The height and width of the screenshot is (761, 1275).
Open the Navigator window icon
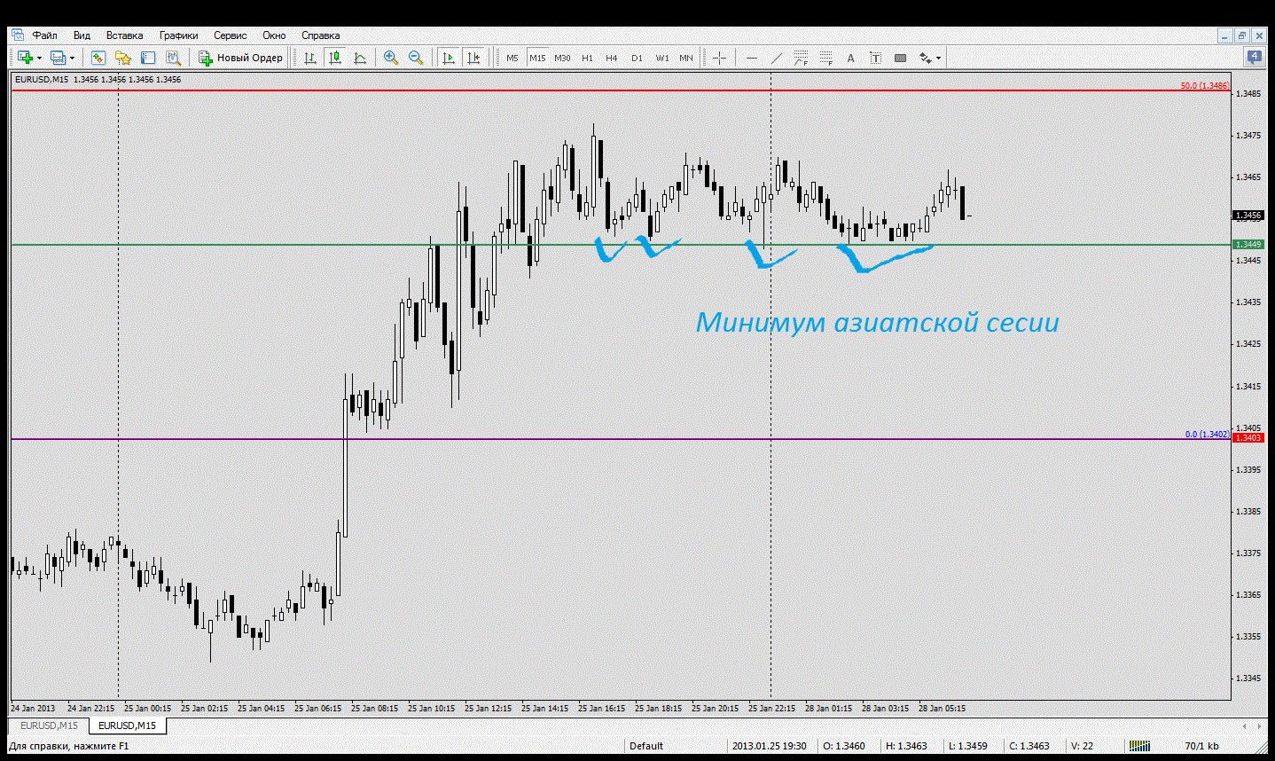pos(123,58)
